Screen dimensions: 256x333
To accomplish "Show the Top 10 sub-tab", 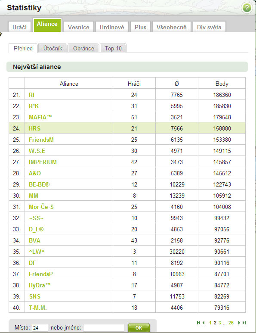I will point(113,48).
